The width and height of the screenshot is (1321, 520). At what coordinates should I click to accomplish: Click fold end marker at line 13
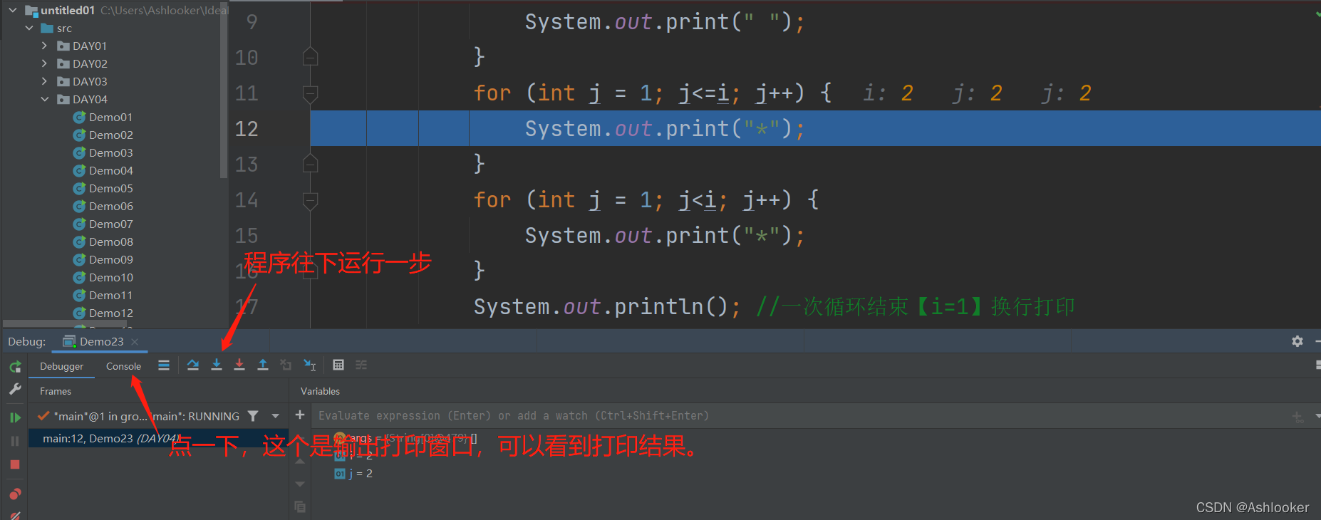tap(310, 164)
